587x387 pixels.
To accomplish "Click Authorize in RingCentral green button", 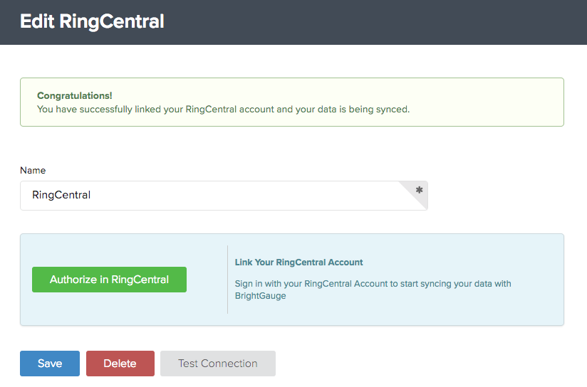I will tap(109, 280).
